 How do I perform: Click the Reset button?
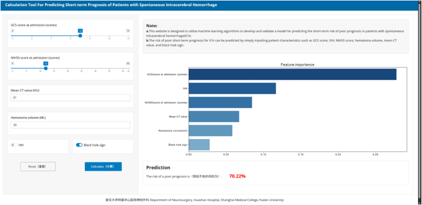pyautogui.click(x=38, y=167)
